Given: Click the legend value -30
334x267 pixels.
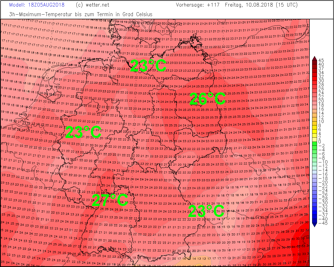Looking at the screenshot, I should click(323, 203).
